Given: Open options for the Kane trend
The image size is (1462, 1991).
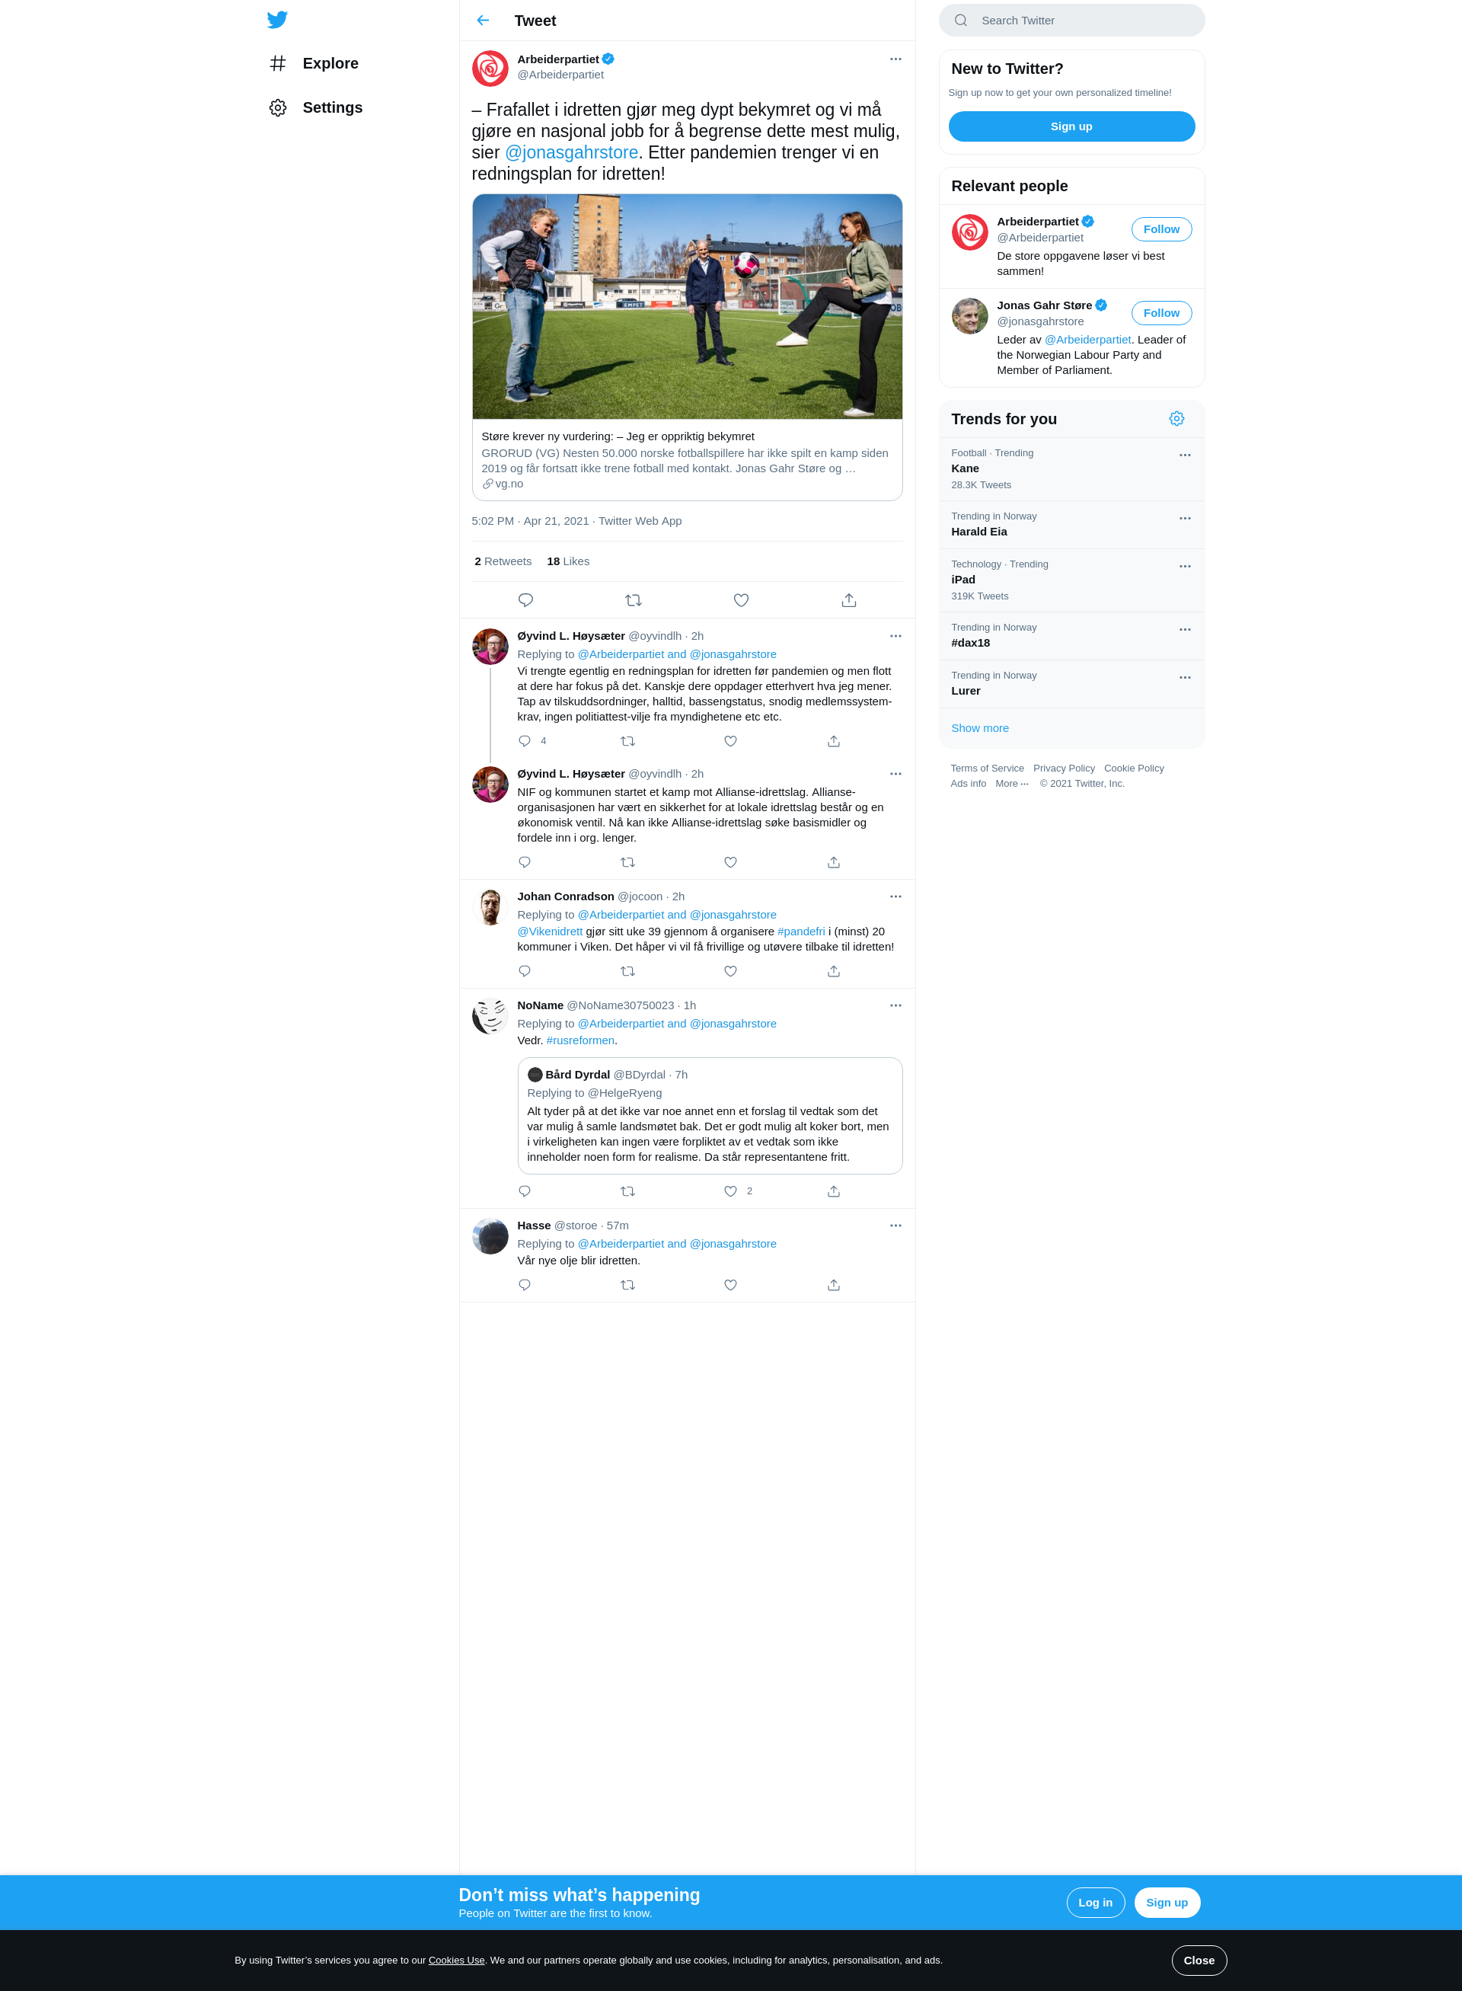Looking at the screenshot, I should [1185, 455].
